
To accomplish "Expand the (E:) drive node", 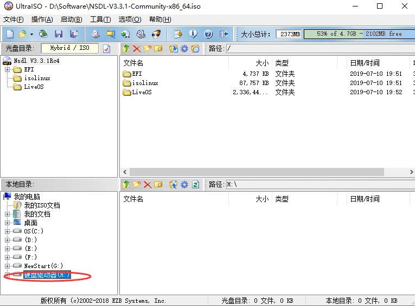I will pyautogui.click(x=7, y=249).
